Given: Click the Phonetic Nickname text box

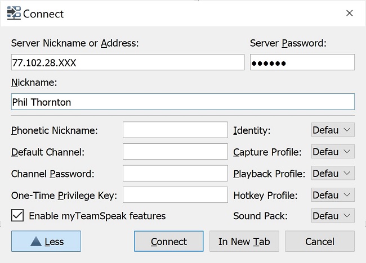Looking at the screenshot, I should tap(175, 130).
